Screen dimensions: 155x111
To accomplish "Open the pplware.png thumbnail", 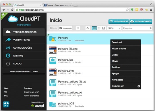I will [x=53, y=72].
